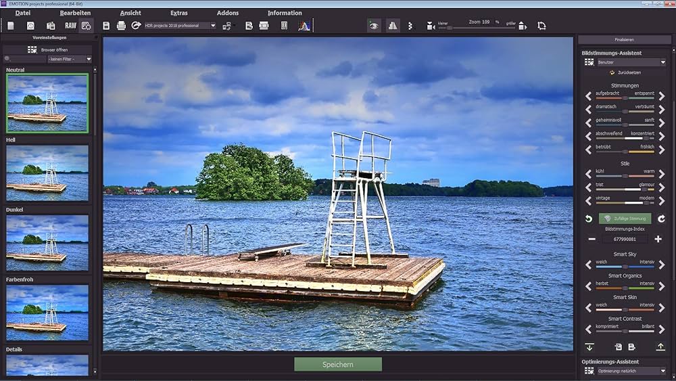This screenshot has width=676, height=381.
Task: Click the info document icon
Action: coord(284,26)
